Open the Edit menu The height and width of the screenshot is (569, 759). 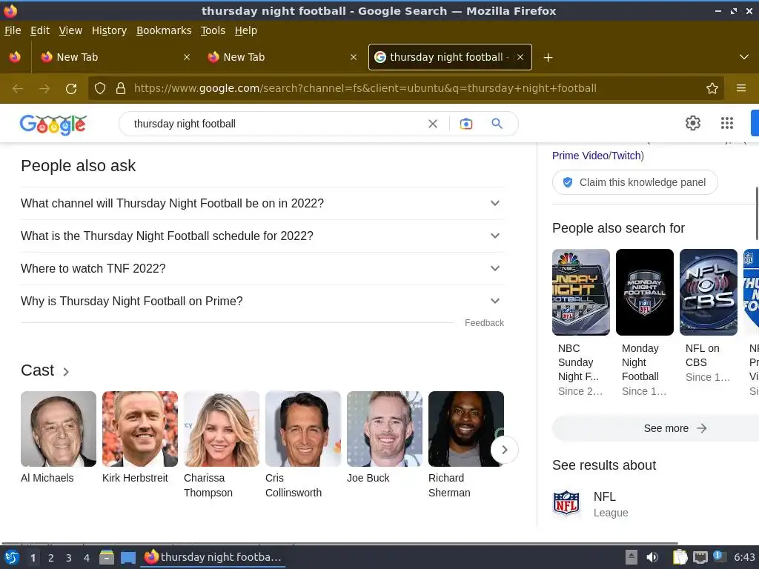tap(40, 30)
